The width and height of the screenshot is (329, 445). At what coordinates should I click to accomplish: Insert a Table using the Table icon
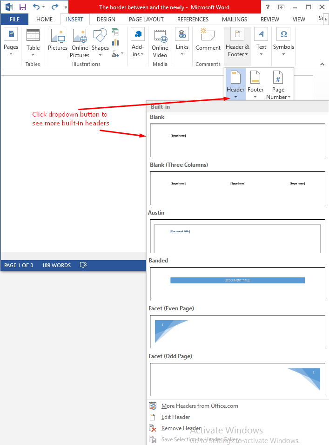tap(33, 35)
